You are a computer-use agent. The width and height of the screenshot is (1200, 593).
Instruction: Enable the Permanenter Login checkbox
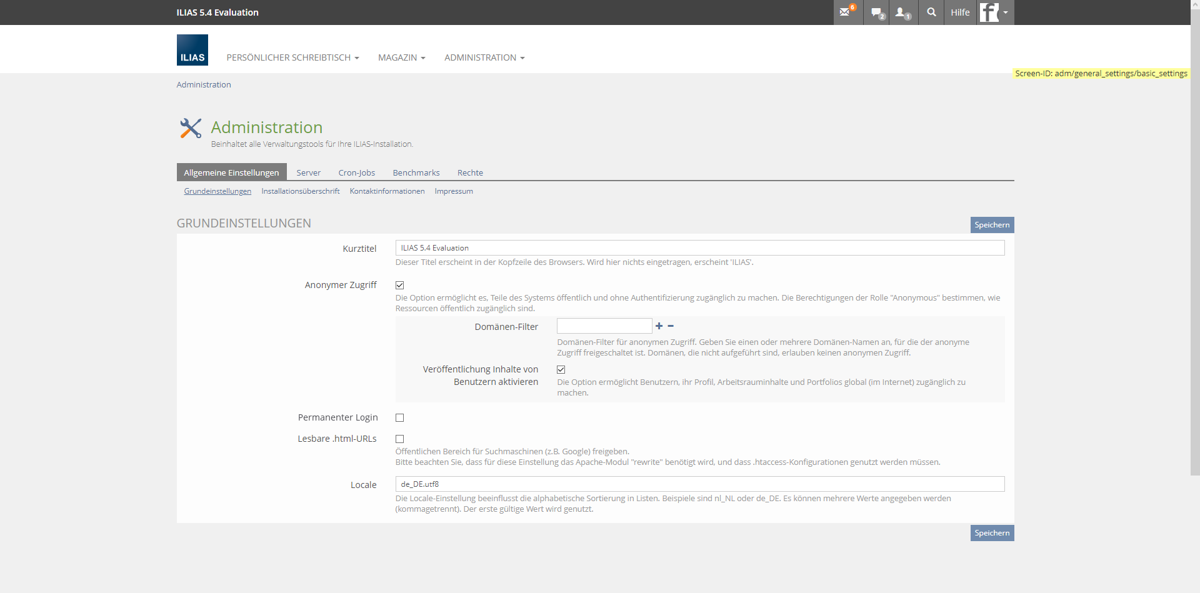pos(400,418)
